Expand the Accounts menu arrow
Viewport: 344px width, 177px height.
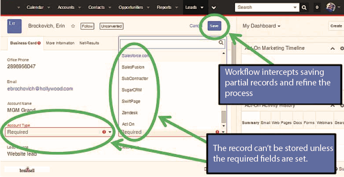[80, 7]
